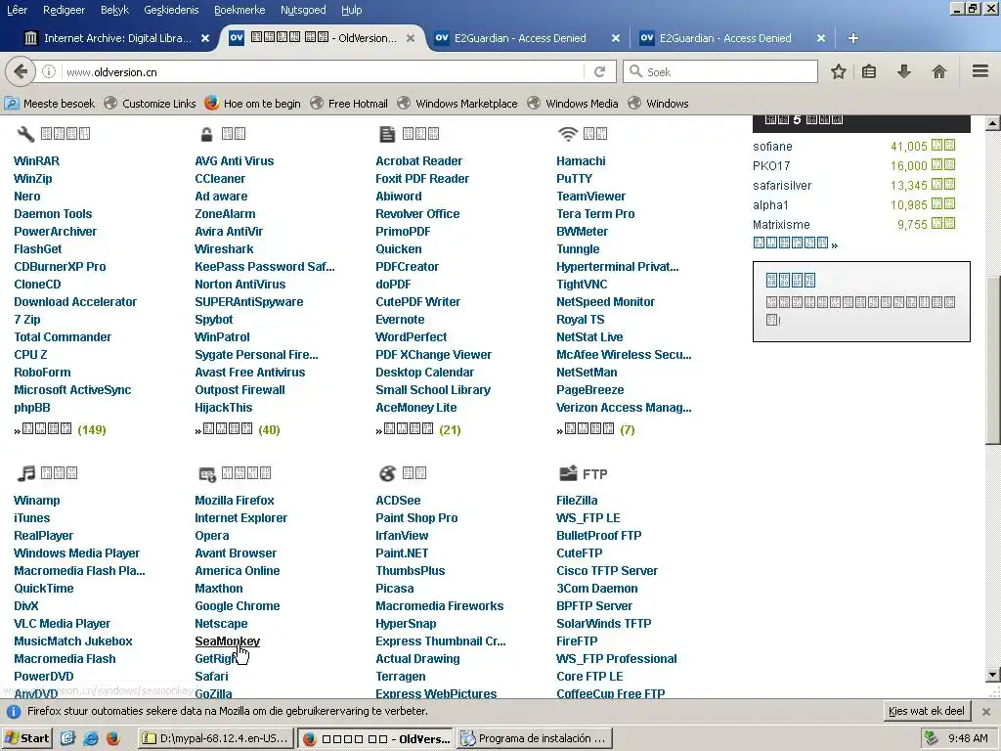Open the Firefox hamburger menu
1001x751 pixels.
[x=980, y=71]
